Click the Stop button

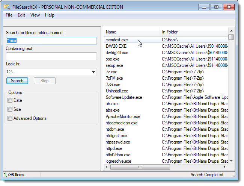click(x=45, y=81)
